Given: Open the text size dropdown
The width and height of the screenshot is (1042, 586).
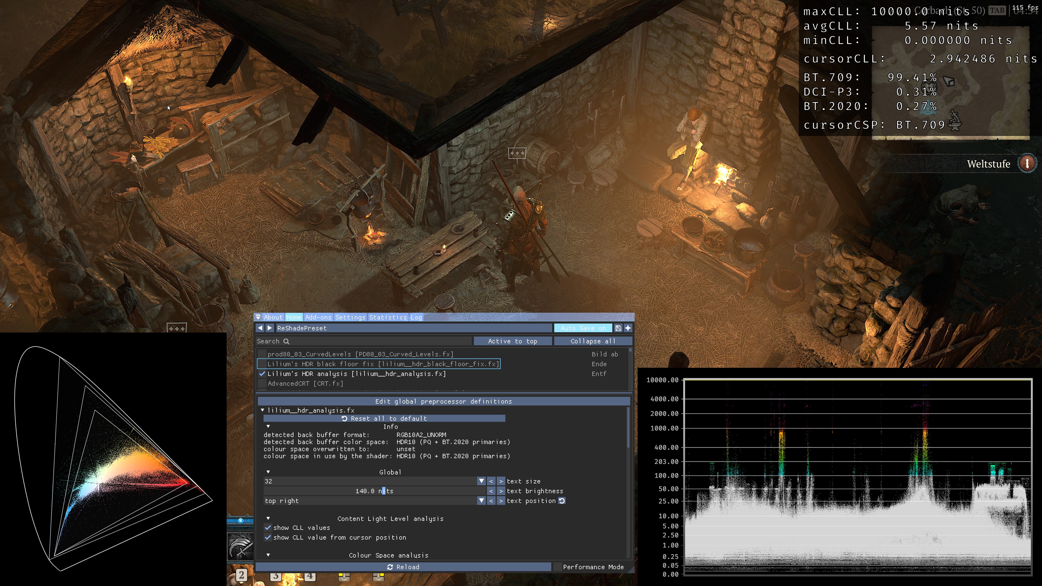Looking at the screenshot, I should tap(481, 481).
